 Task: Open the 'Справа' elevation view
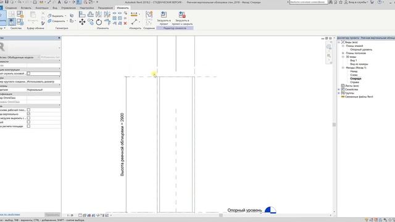point(354,82)
